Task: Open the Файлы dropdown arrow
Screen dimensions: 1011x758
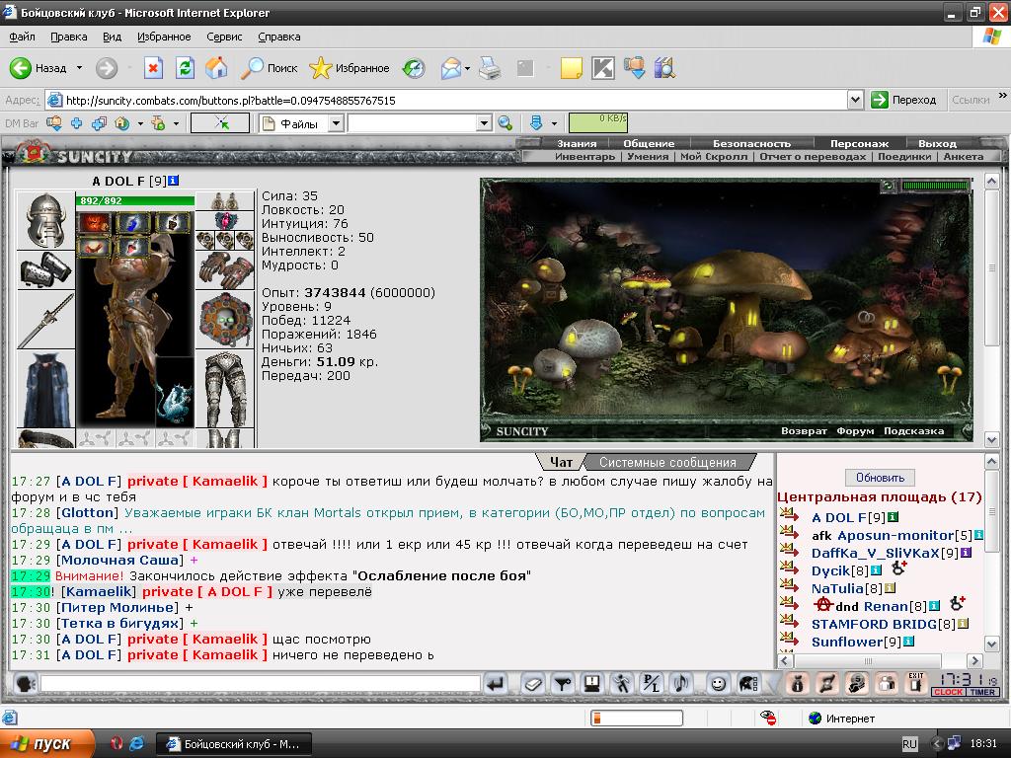Action: [336, 123]
